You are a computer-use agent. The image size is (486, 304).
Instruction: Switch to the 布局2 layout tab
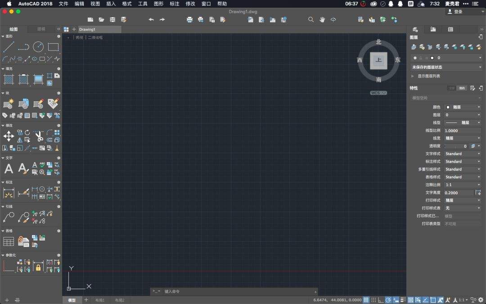(x=120, y=300)
